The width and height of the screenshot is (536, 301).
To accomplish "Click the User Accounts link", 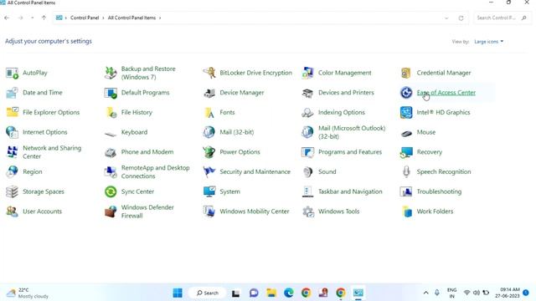I will (x=43, y=212).
